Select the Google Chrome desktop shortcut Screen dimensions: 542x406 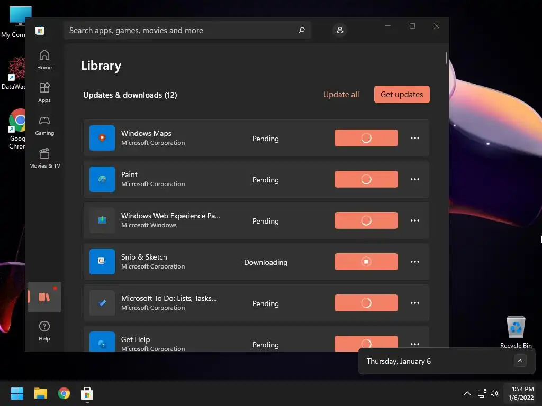tap(17, 129)
